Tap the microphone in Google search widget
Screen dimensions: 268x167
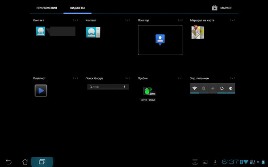tap(124, 87)
